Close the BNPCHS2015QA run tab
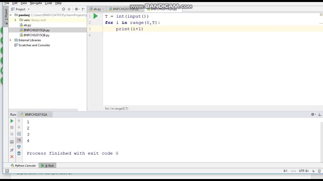 click(50, 115)
